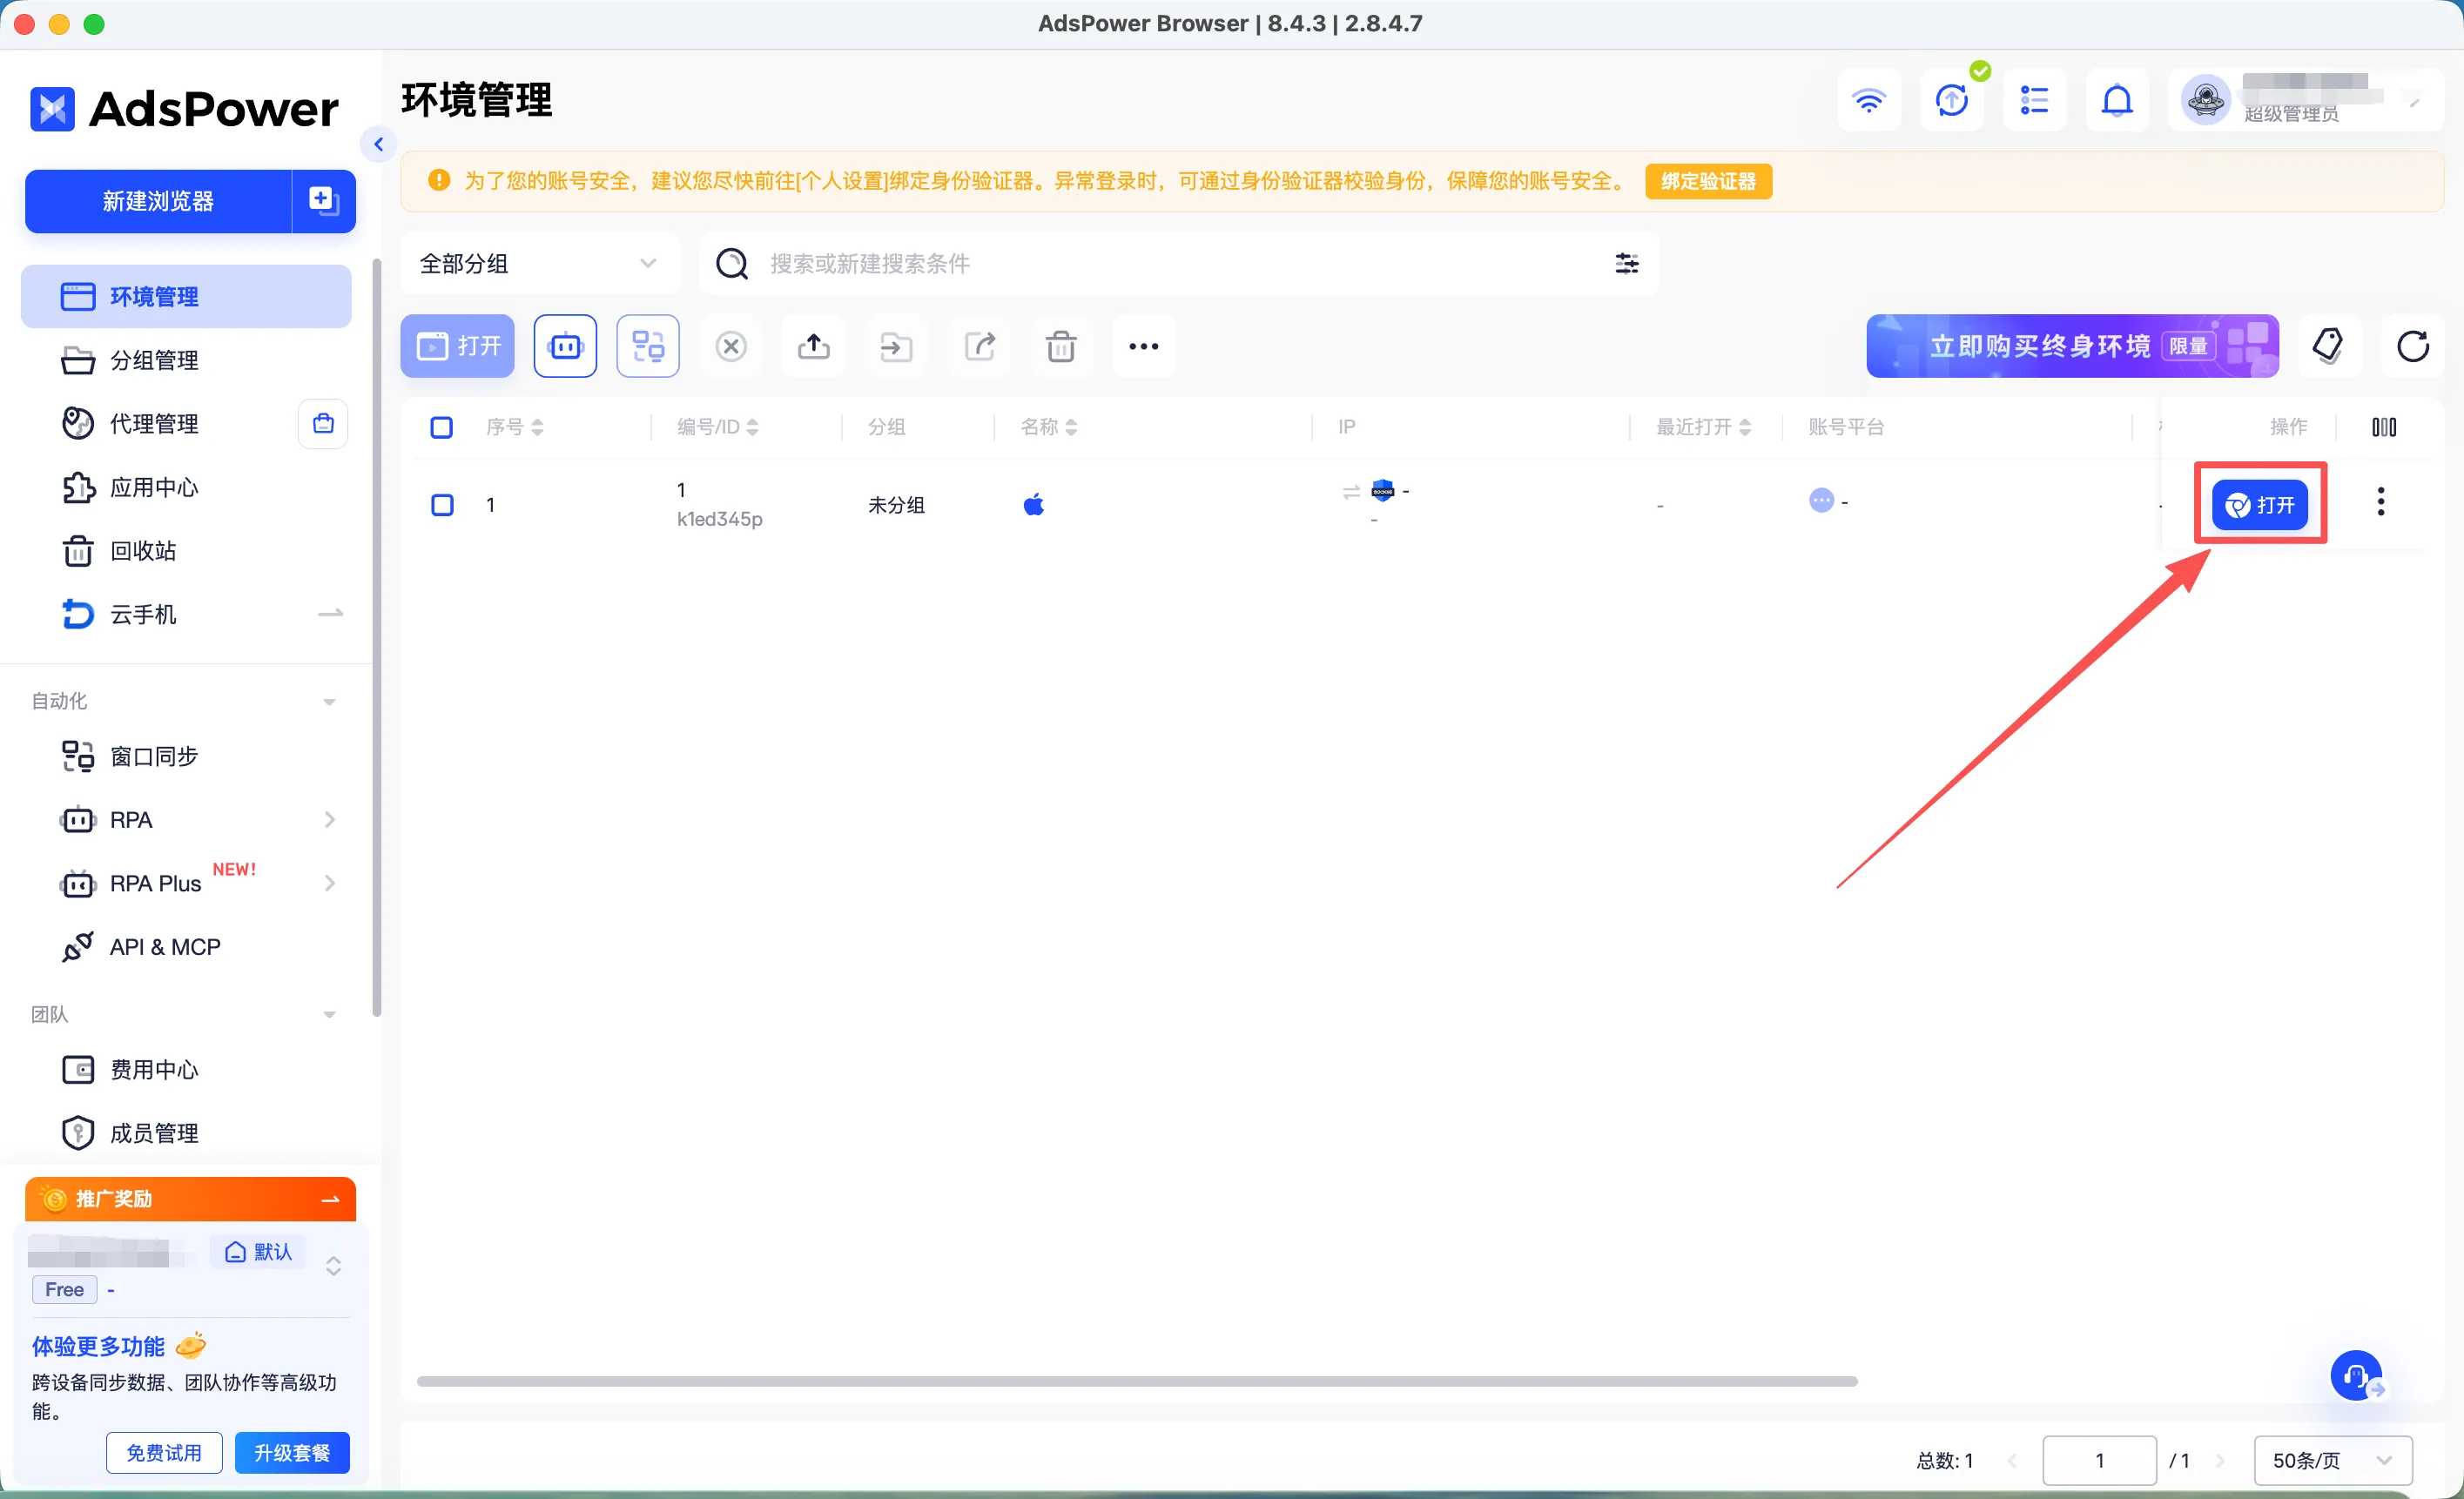2464x1499 pixels.
Task: Click the export upload toolbar icon
Action: point(814,346)
